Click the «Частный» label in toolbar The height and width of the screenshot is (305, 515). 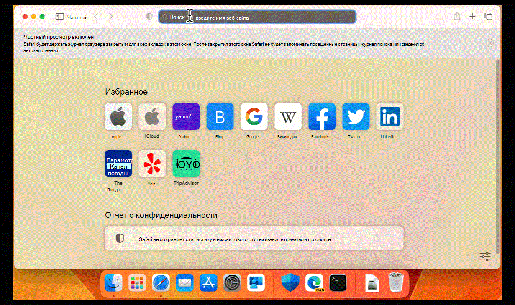(77, 18)
